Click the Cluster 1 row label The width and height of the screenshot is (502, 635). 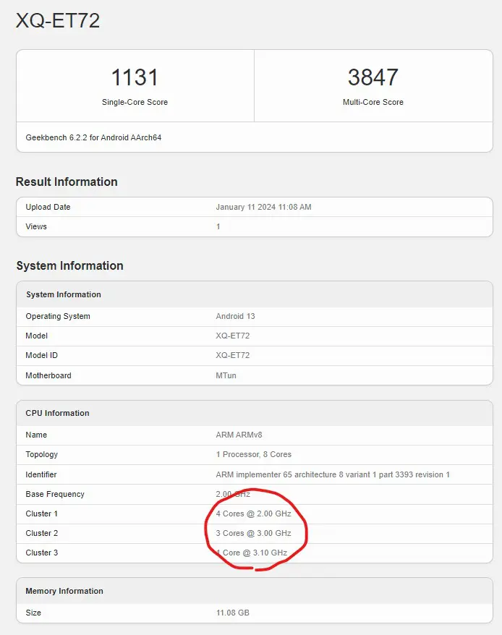click(41, 513)
